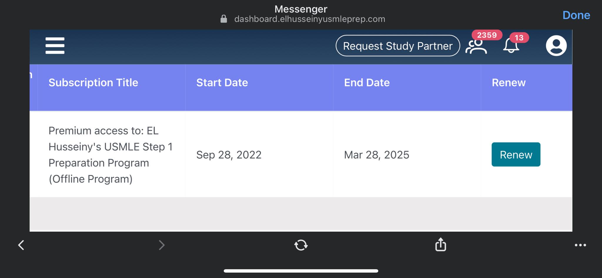Click the padlock icon beside the URL
Viewport: 602px width, 278px height.
224,19
